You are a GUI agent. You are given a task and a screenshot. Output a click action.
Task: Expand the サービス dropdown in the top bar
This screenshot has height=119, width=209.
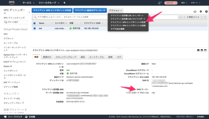tap(28, 3)
